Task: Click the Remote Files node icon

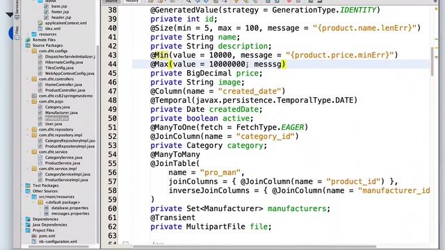Action: (28, 40)
